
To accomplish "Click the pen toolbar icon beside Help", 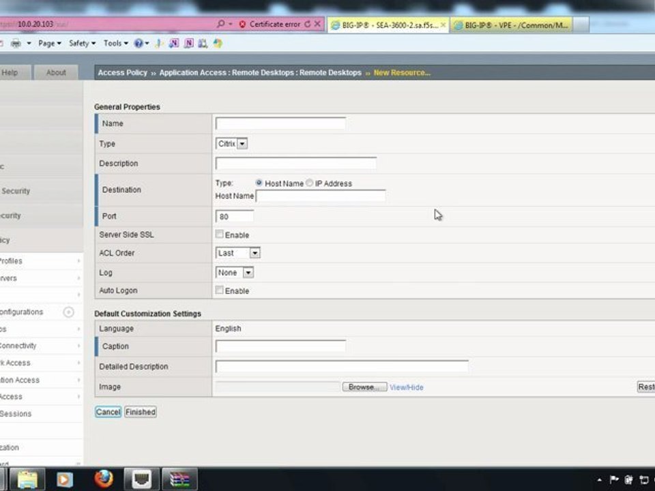I will 159,44.
